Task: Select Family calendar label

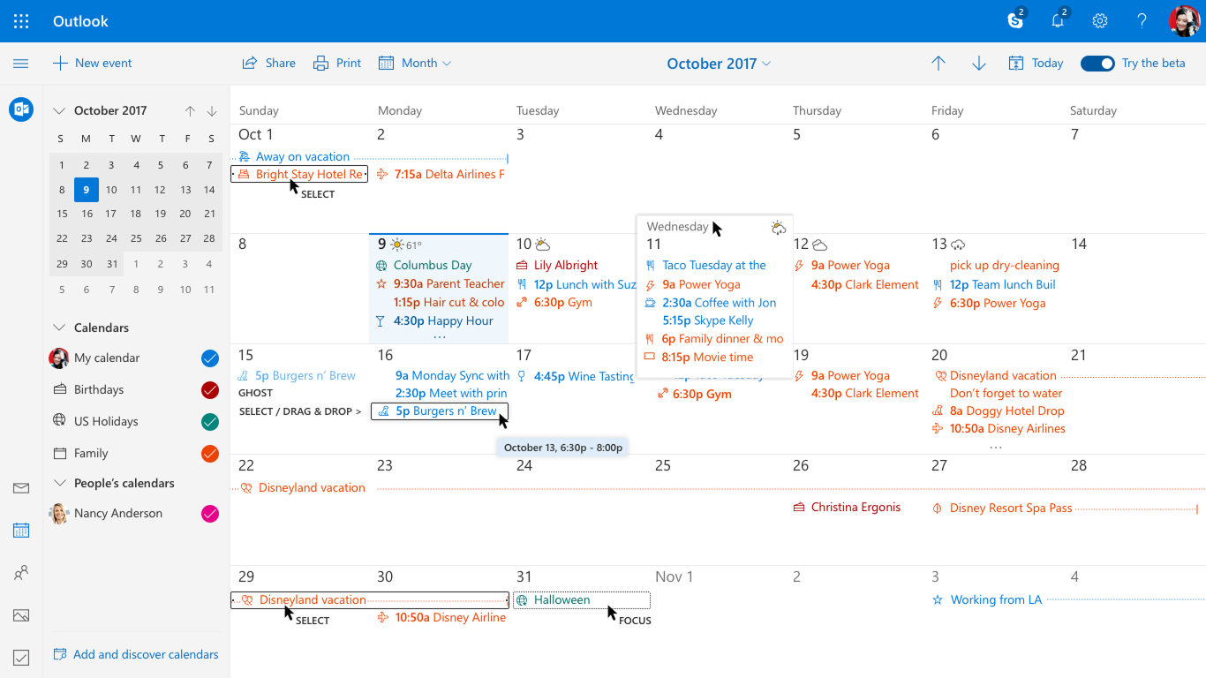Action: coord(91,453)
